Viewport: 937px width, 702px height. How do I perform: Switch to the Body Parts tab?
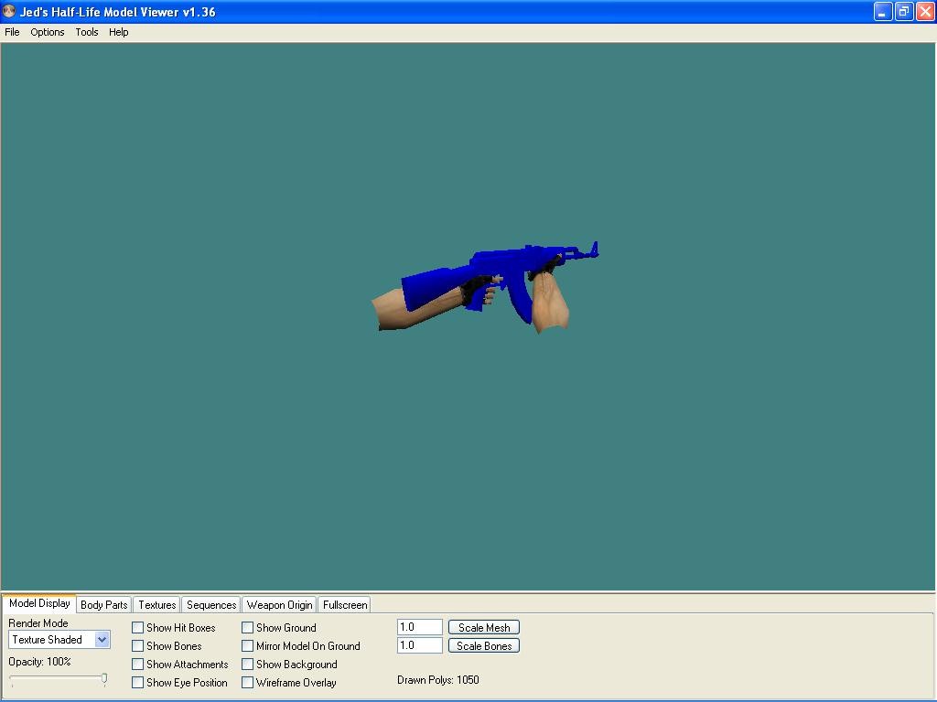(104, 605)
